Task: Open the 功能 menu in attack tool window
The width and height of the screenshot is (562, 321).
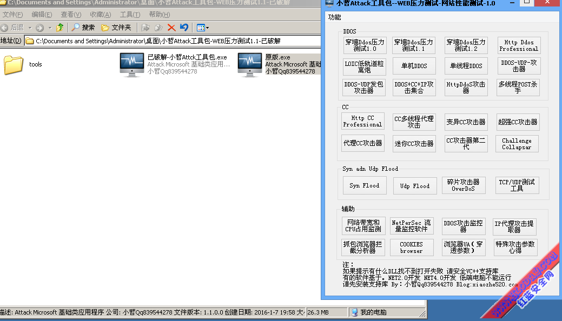Action: click(x=334, y=17)
